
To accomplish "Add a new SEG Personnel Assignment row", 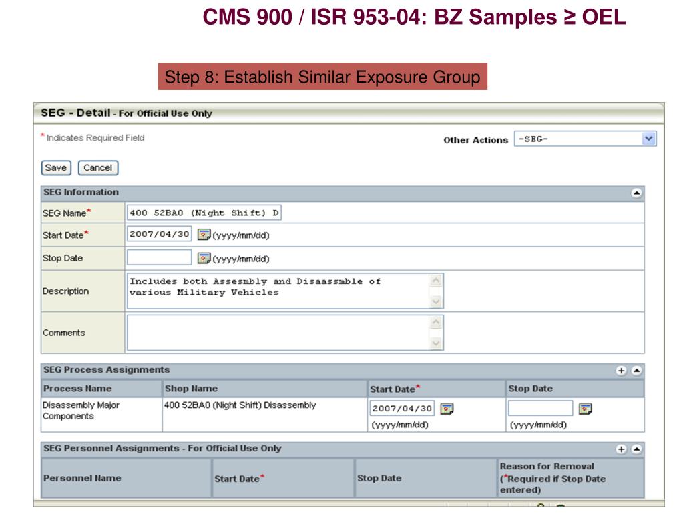I will (622, 449).
